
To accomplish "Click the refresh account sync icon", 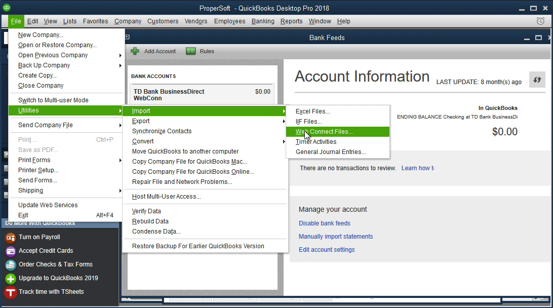I will pyautogui.click(x=537, y=80).
